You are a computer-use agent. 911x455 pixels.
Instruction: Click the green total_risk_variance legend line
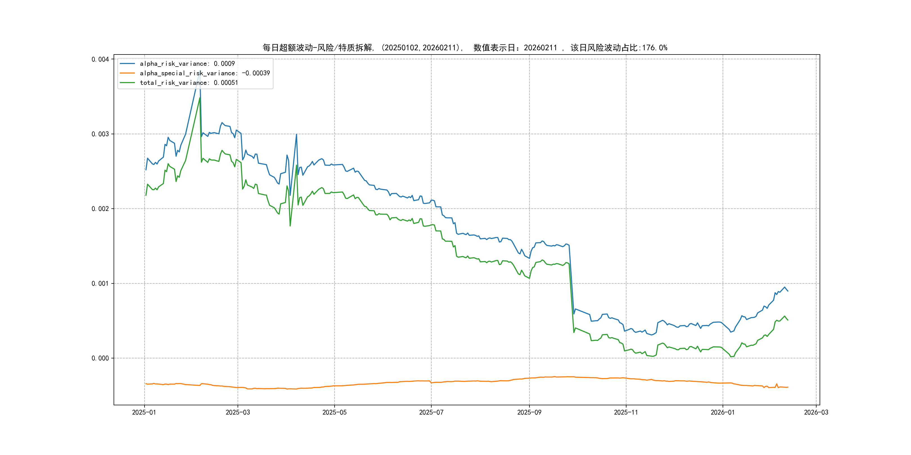point(127,83)
